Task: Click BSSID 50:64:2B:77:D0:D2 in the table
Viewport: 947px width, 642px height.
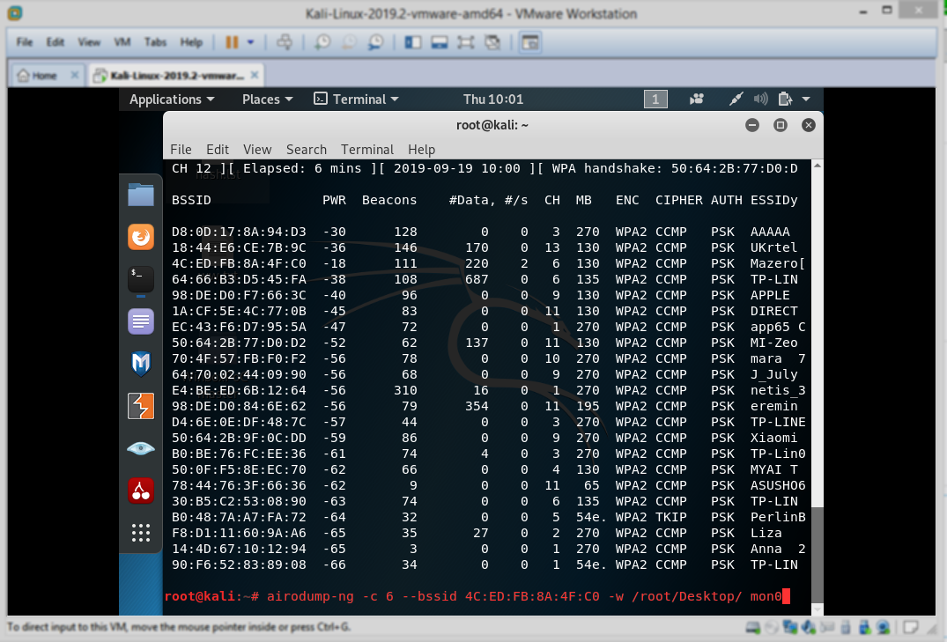Action: (239, 343)
